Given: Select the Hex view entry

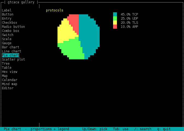Looking at the screenshot, I should 10,72.
